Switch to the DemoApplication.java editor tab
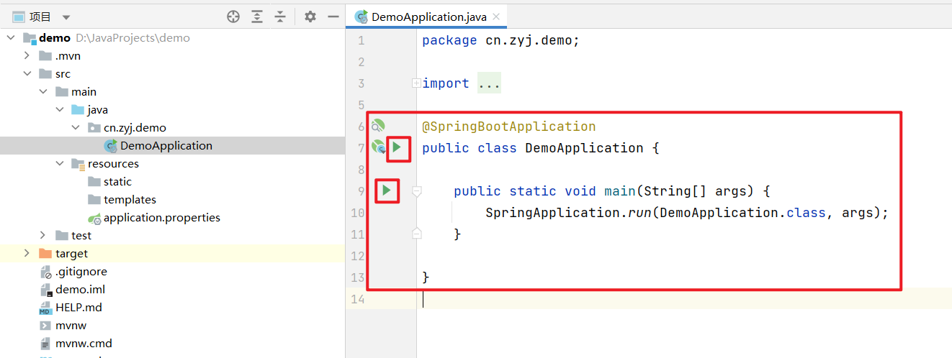Screen dimensions: 952x358 428,17
